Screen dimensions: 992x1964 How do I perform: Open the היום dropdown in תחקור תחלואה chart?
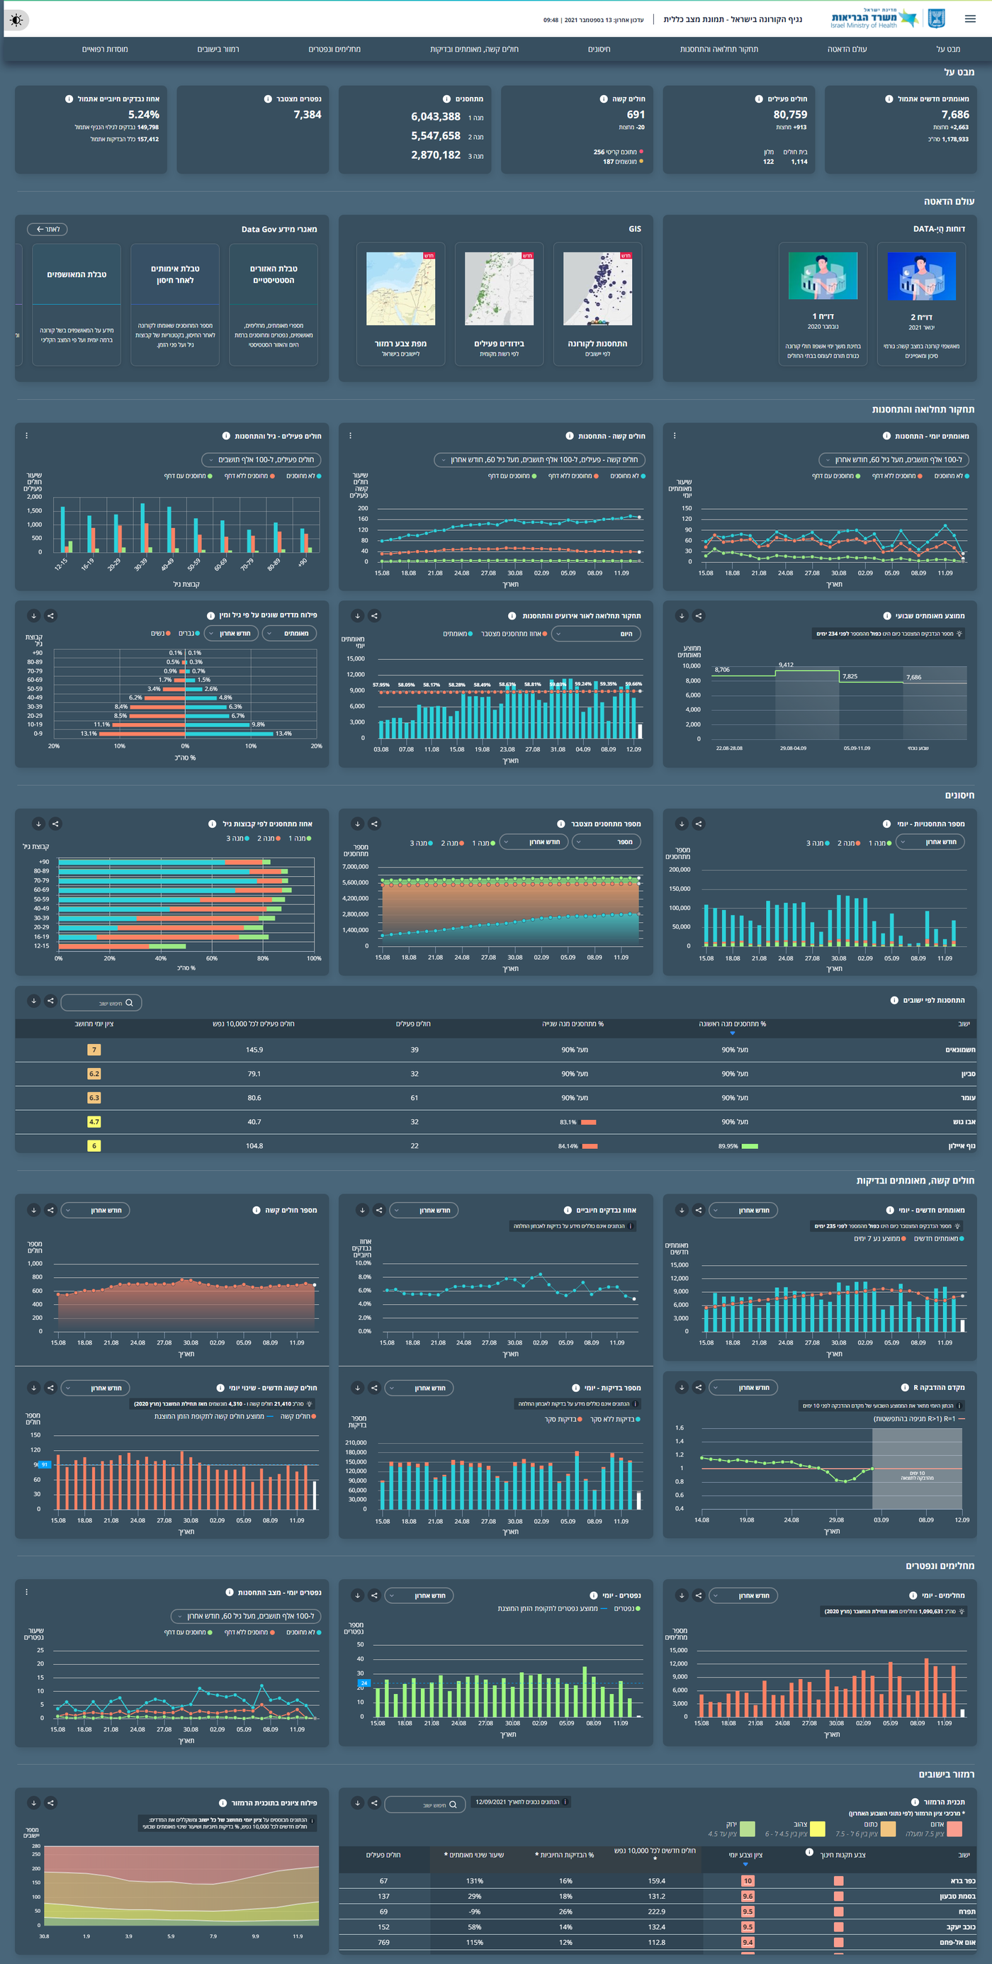[597, 634]
